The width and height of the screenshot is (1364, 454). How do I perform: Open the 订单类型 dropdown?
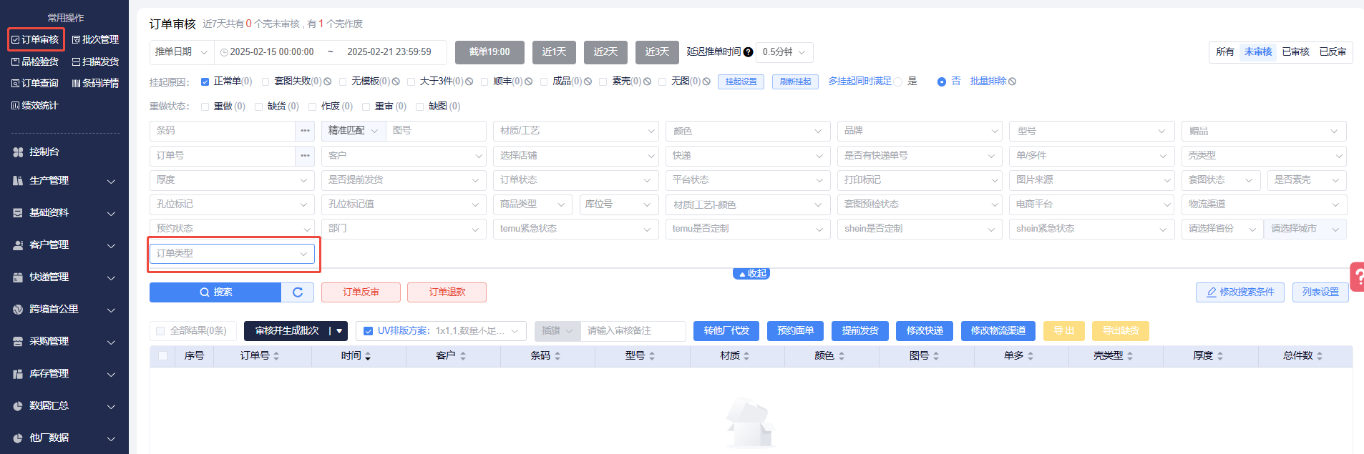point(232,253)
